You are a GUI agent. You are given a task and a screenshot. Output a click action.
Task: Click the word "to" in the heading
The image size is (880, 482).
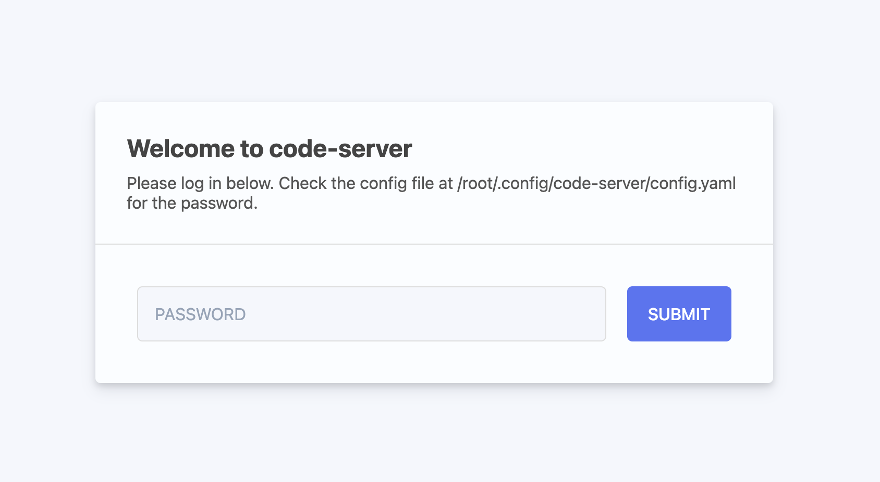tap(252, 149)
